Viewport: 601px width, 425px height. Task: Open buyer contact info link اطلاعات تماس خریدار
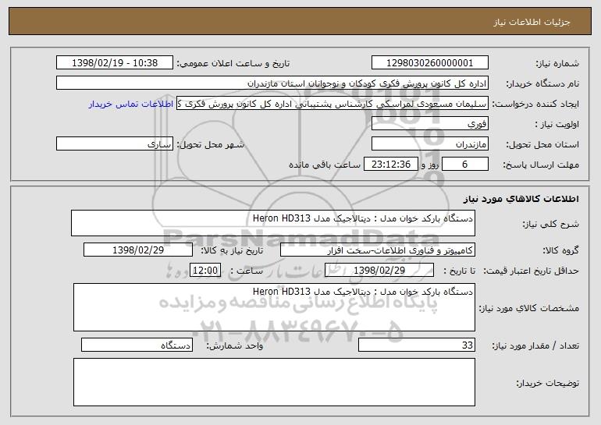tap(131, 104)
